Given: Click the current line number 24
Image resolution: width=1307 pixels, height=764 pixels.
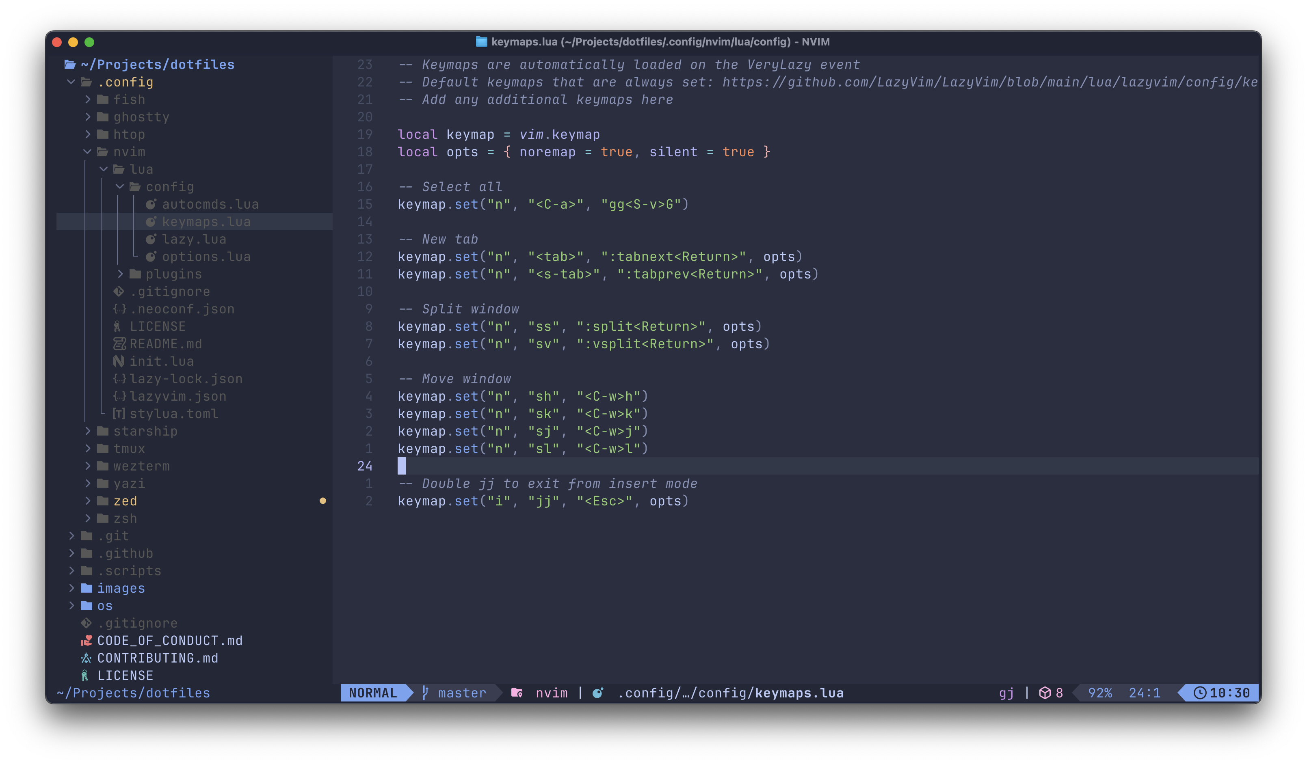Looking at the screenshot, I should pyautogui.click(x=365, y=466).
